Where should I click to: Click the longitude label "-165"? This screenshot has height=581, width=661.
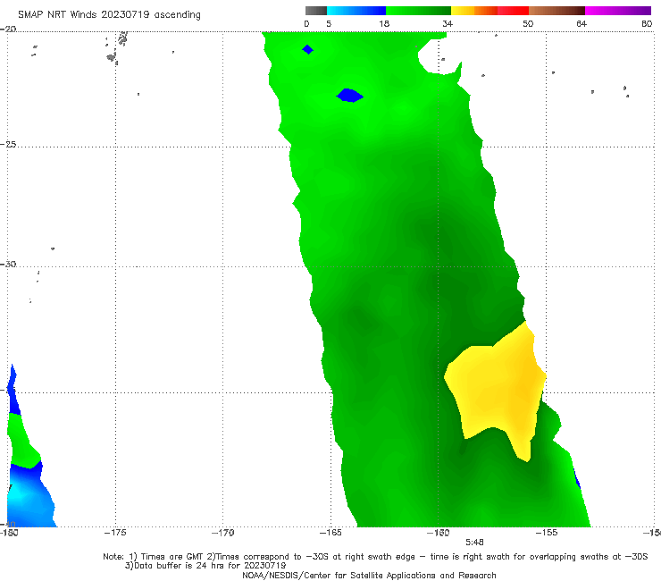[x=330, y=533]
